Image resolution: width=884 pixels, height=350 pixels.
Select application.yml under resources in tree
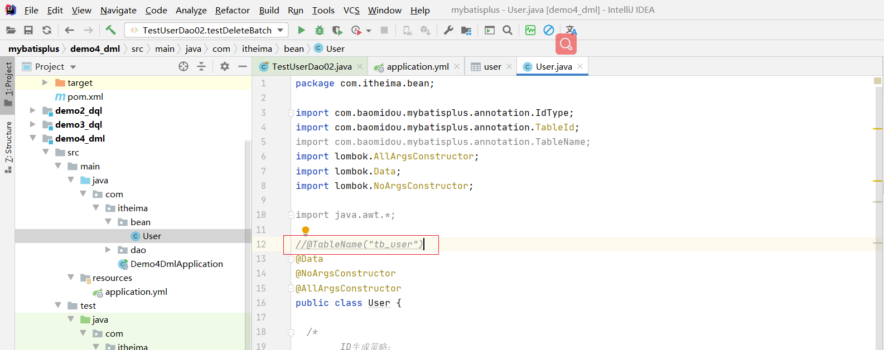(136, 291)
